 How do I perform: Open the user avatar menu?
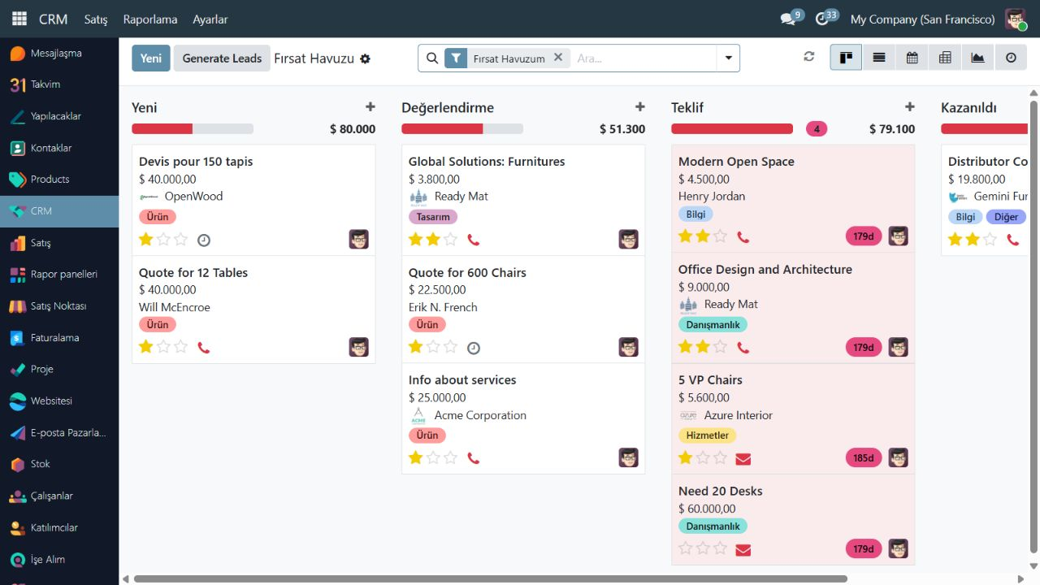pyautogui.click(x=1016, y=19)
